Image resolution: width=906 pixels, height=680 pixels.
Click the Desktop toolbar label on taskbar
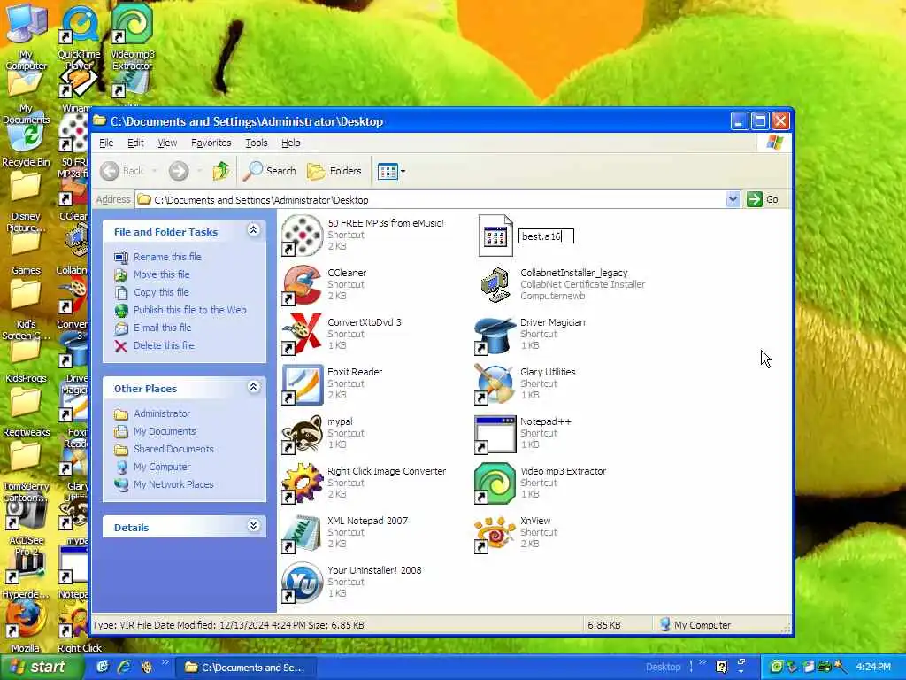pos(663,668)
